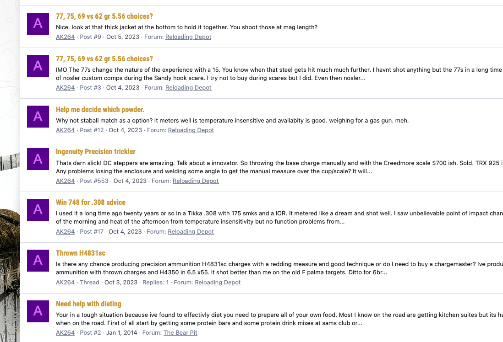The image size is (503, 342).
Task: Go to the "Need help with dieting" thread
Action: point(88,304)
